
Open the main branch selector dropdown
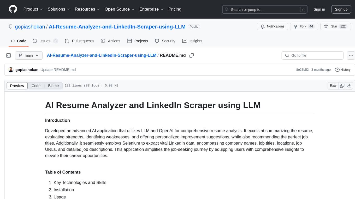coord(29,55)
